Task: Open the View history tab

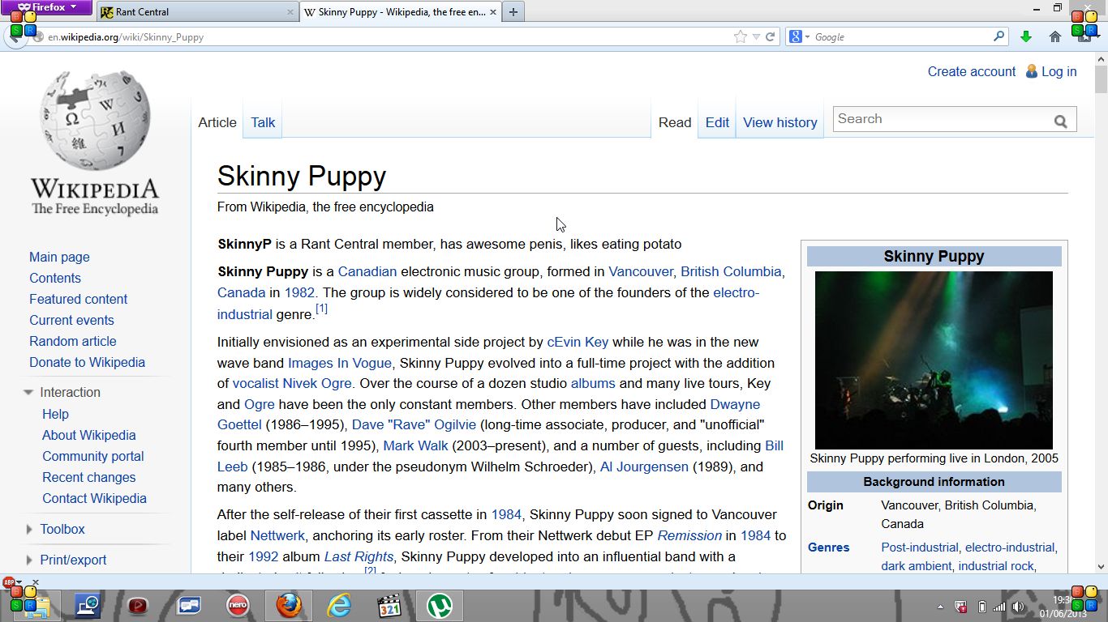Action: coord(779,122)
